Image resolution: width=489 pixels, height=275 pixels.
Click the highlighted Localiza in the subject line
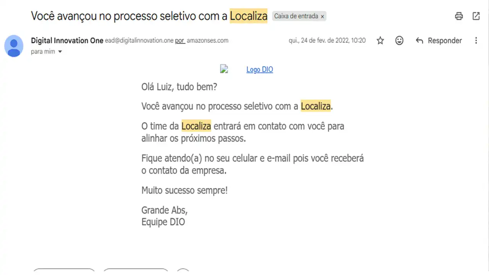coord(248,16)
